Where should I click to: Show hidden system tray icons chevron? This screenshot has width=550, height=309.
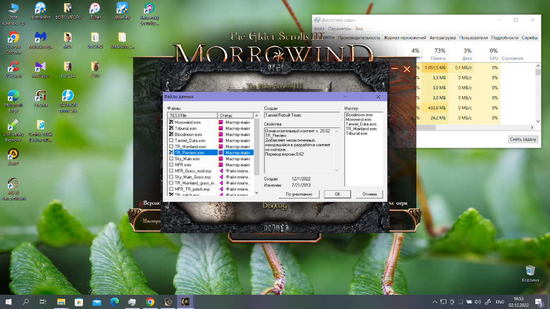click(x=434, y=302)
